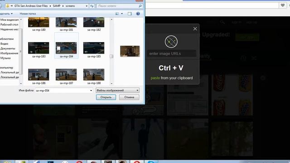Click file list scroll down arrow
Viewport: 290px width, 163px height.
click(x=111, y=83)
